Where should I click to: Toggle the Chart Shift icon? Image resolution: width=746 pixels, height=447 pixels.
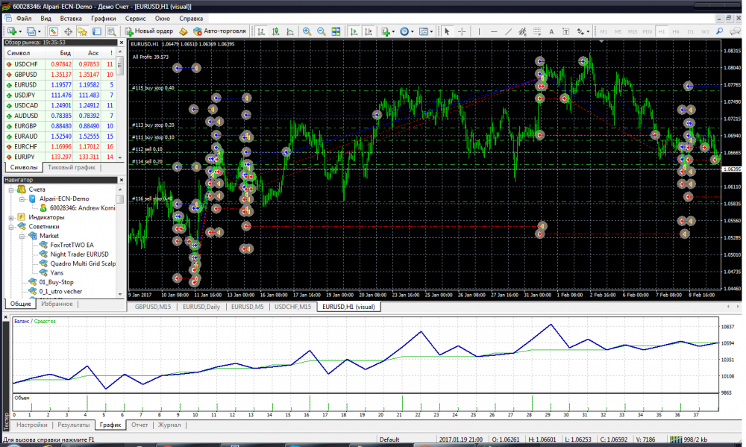(369, 31)
